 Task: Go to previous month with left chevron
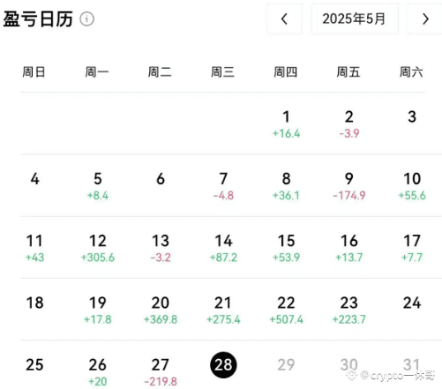(284, 19)
